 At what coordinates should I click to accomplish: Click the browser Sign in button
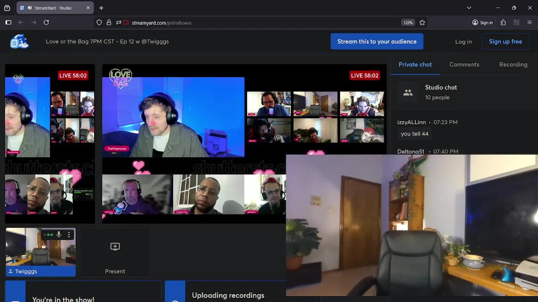[x=483, y=23]
